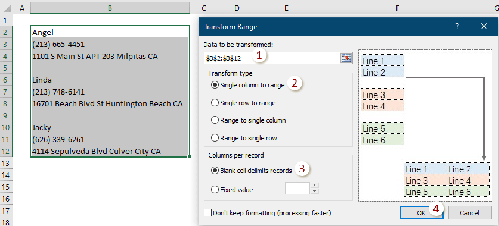Image resolution: width=499 pixels, height=226 pixels.
Task: Increase Fixed value with up spinner arrow
Action: [x=315, y=186]
